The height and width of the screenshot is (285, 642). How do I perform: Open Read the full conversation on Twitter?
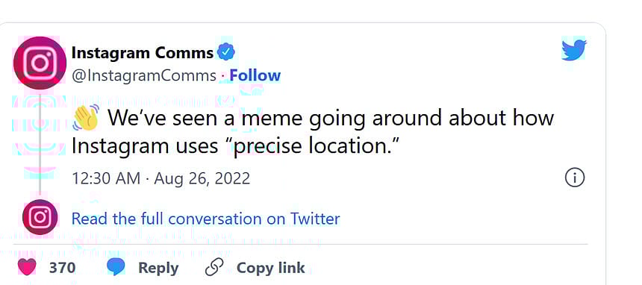click(x=205, y=219)
